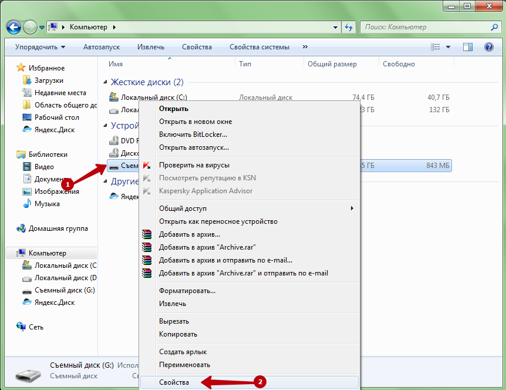
Task: Click WinRAR icon for Добавить в архив...
Action: pos(147,234)
